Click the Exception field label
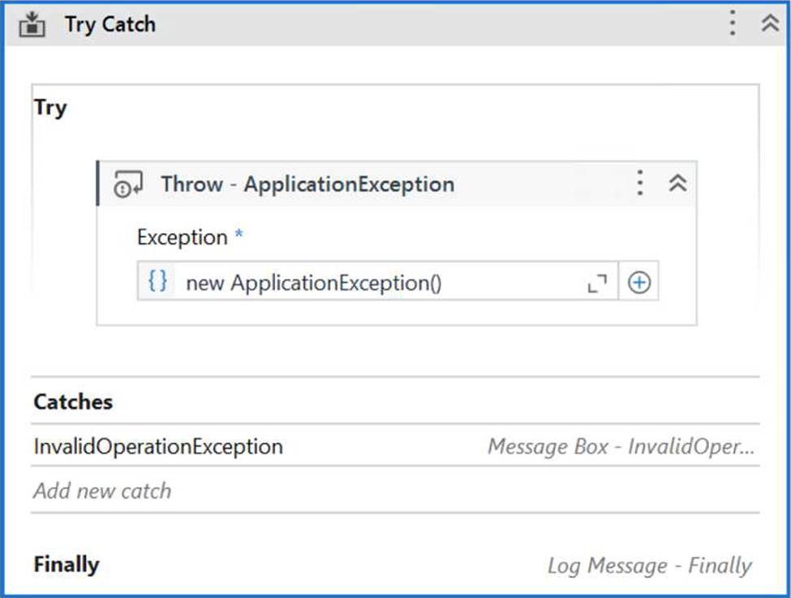Viewport: 791px width, 598px height. point(182,237)
